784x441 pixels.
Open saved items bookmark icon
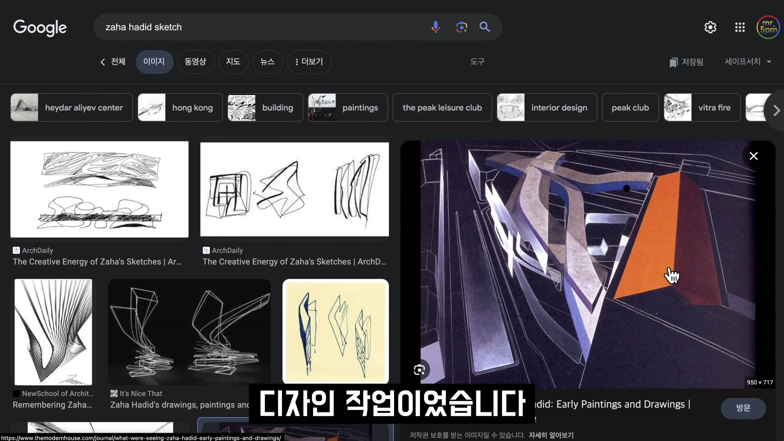[x=673, y=62]
